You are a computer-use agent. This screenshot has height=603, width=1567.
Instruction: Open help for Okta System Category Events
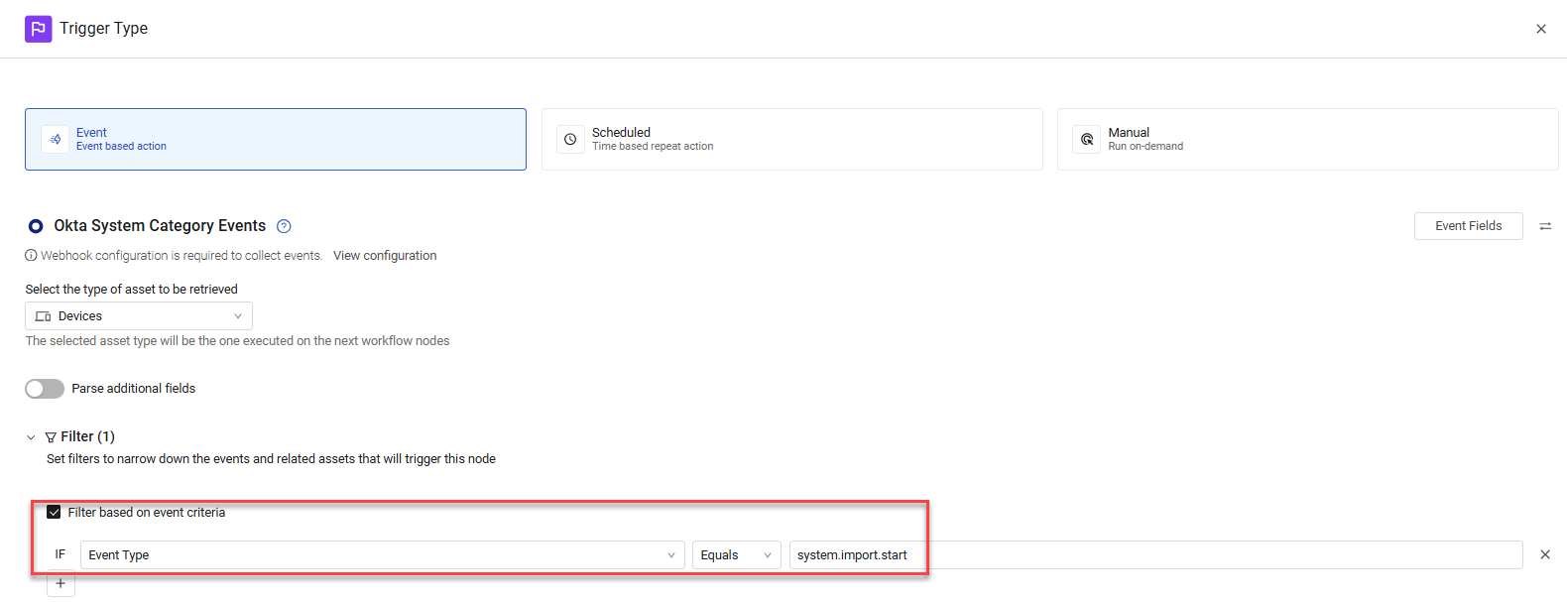click(x=284, y=226)
